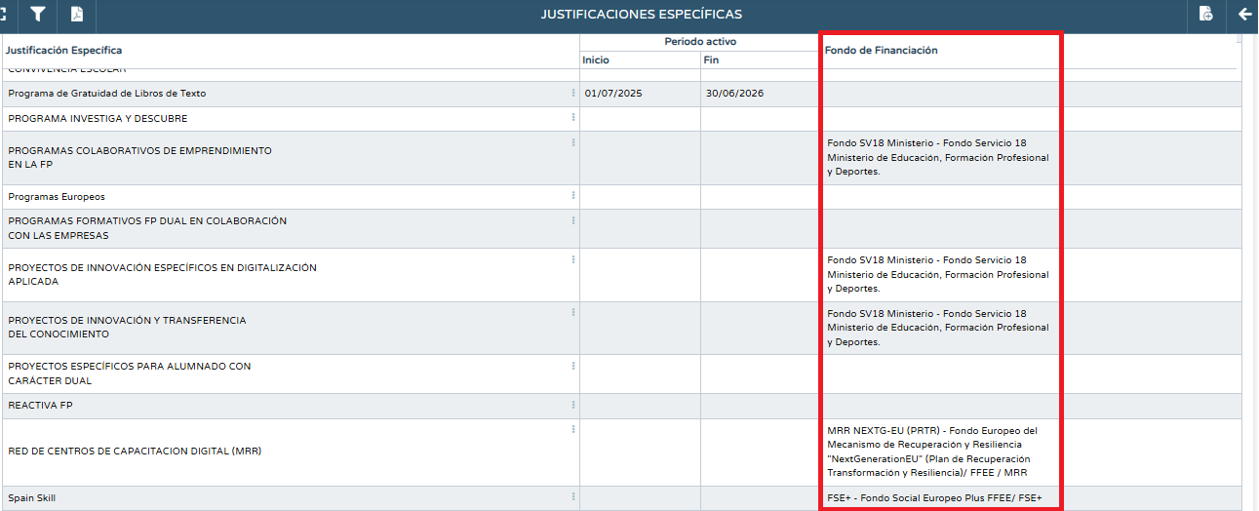Click the Periodo activo header group

[700, 42]
